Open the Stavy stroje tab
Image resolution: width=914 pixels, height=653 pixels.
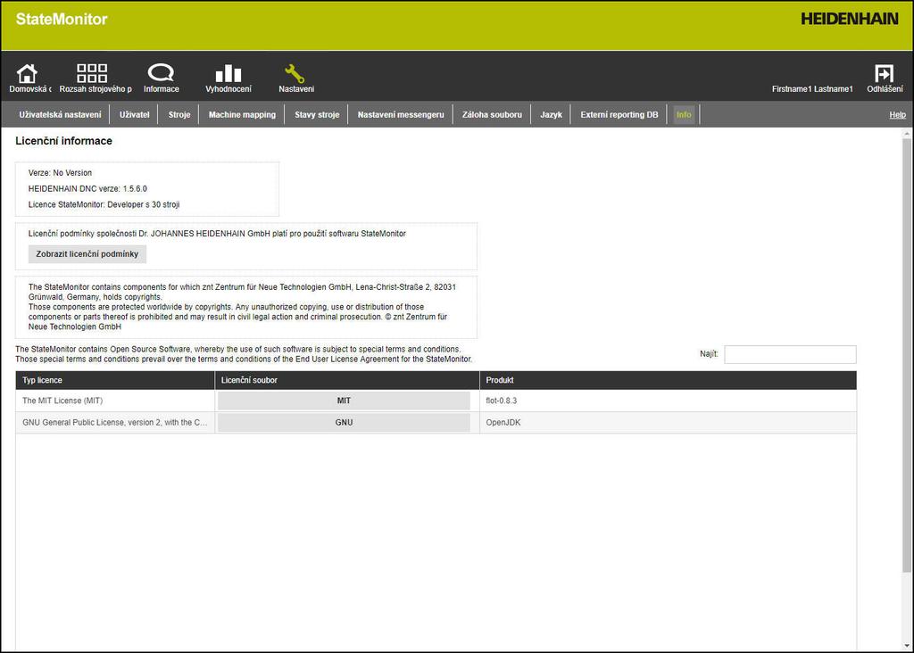pyautogui.click(x=317, y=115)
